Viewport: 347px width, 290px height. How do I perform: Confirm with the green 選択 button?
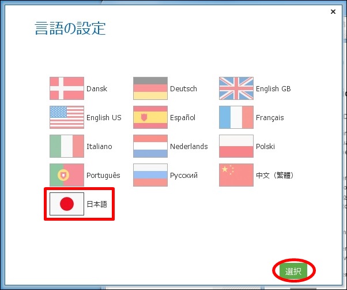(x=293, y=271)
